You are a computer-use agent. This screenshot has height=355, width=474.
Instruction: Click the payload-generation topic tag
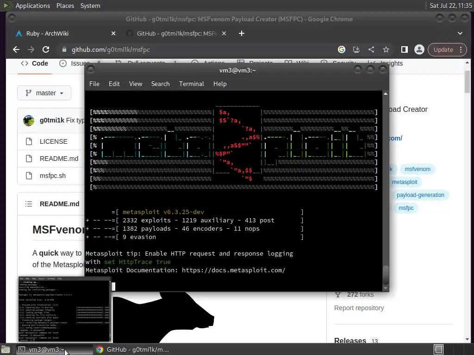420,195
